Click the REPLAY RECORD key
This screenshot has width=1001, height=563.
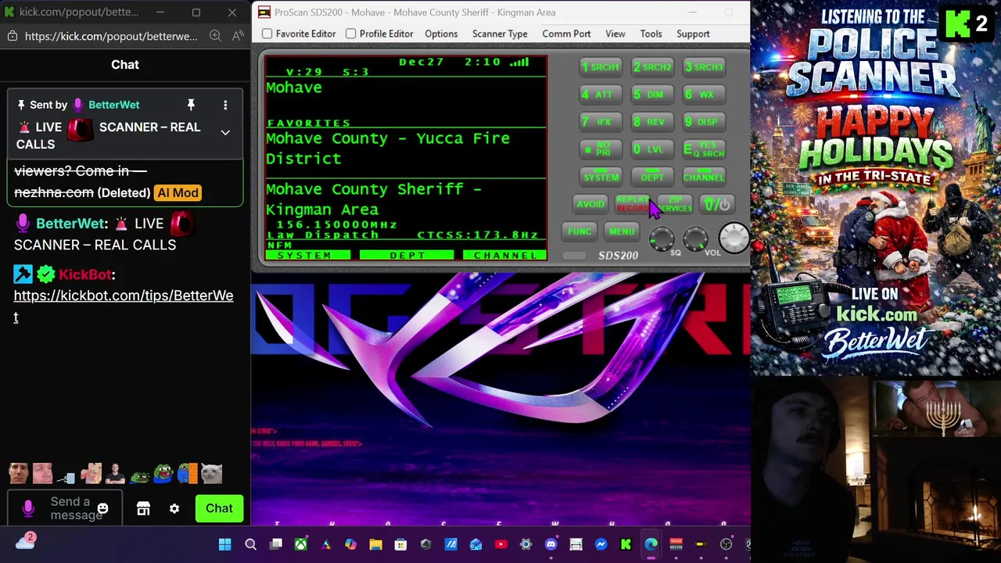[x=633, y=205]
